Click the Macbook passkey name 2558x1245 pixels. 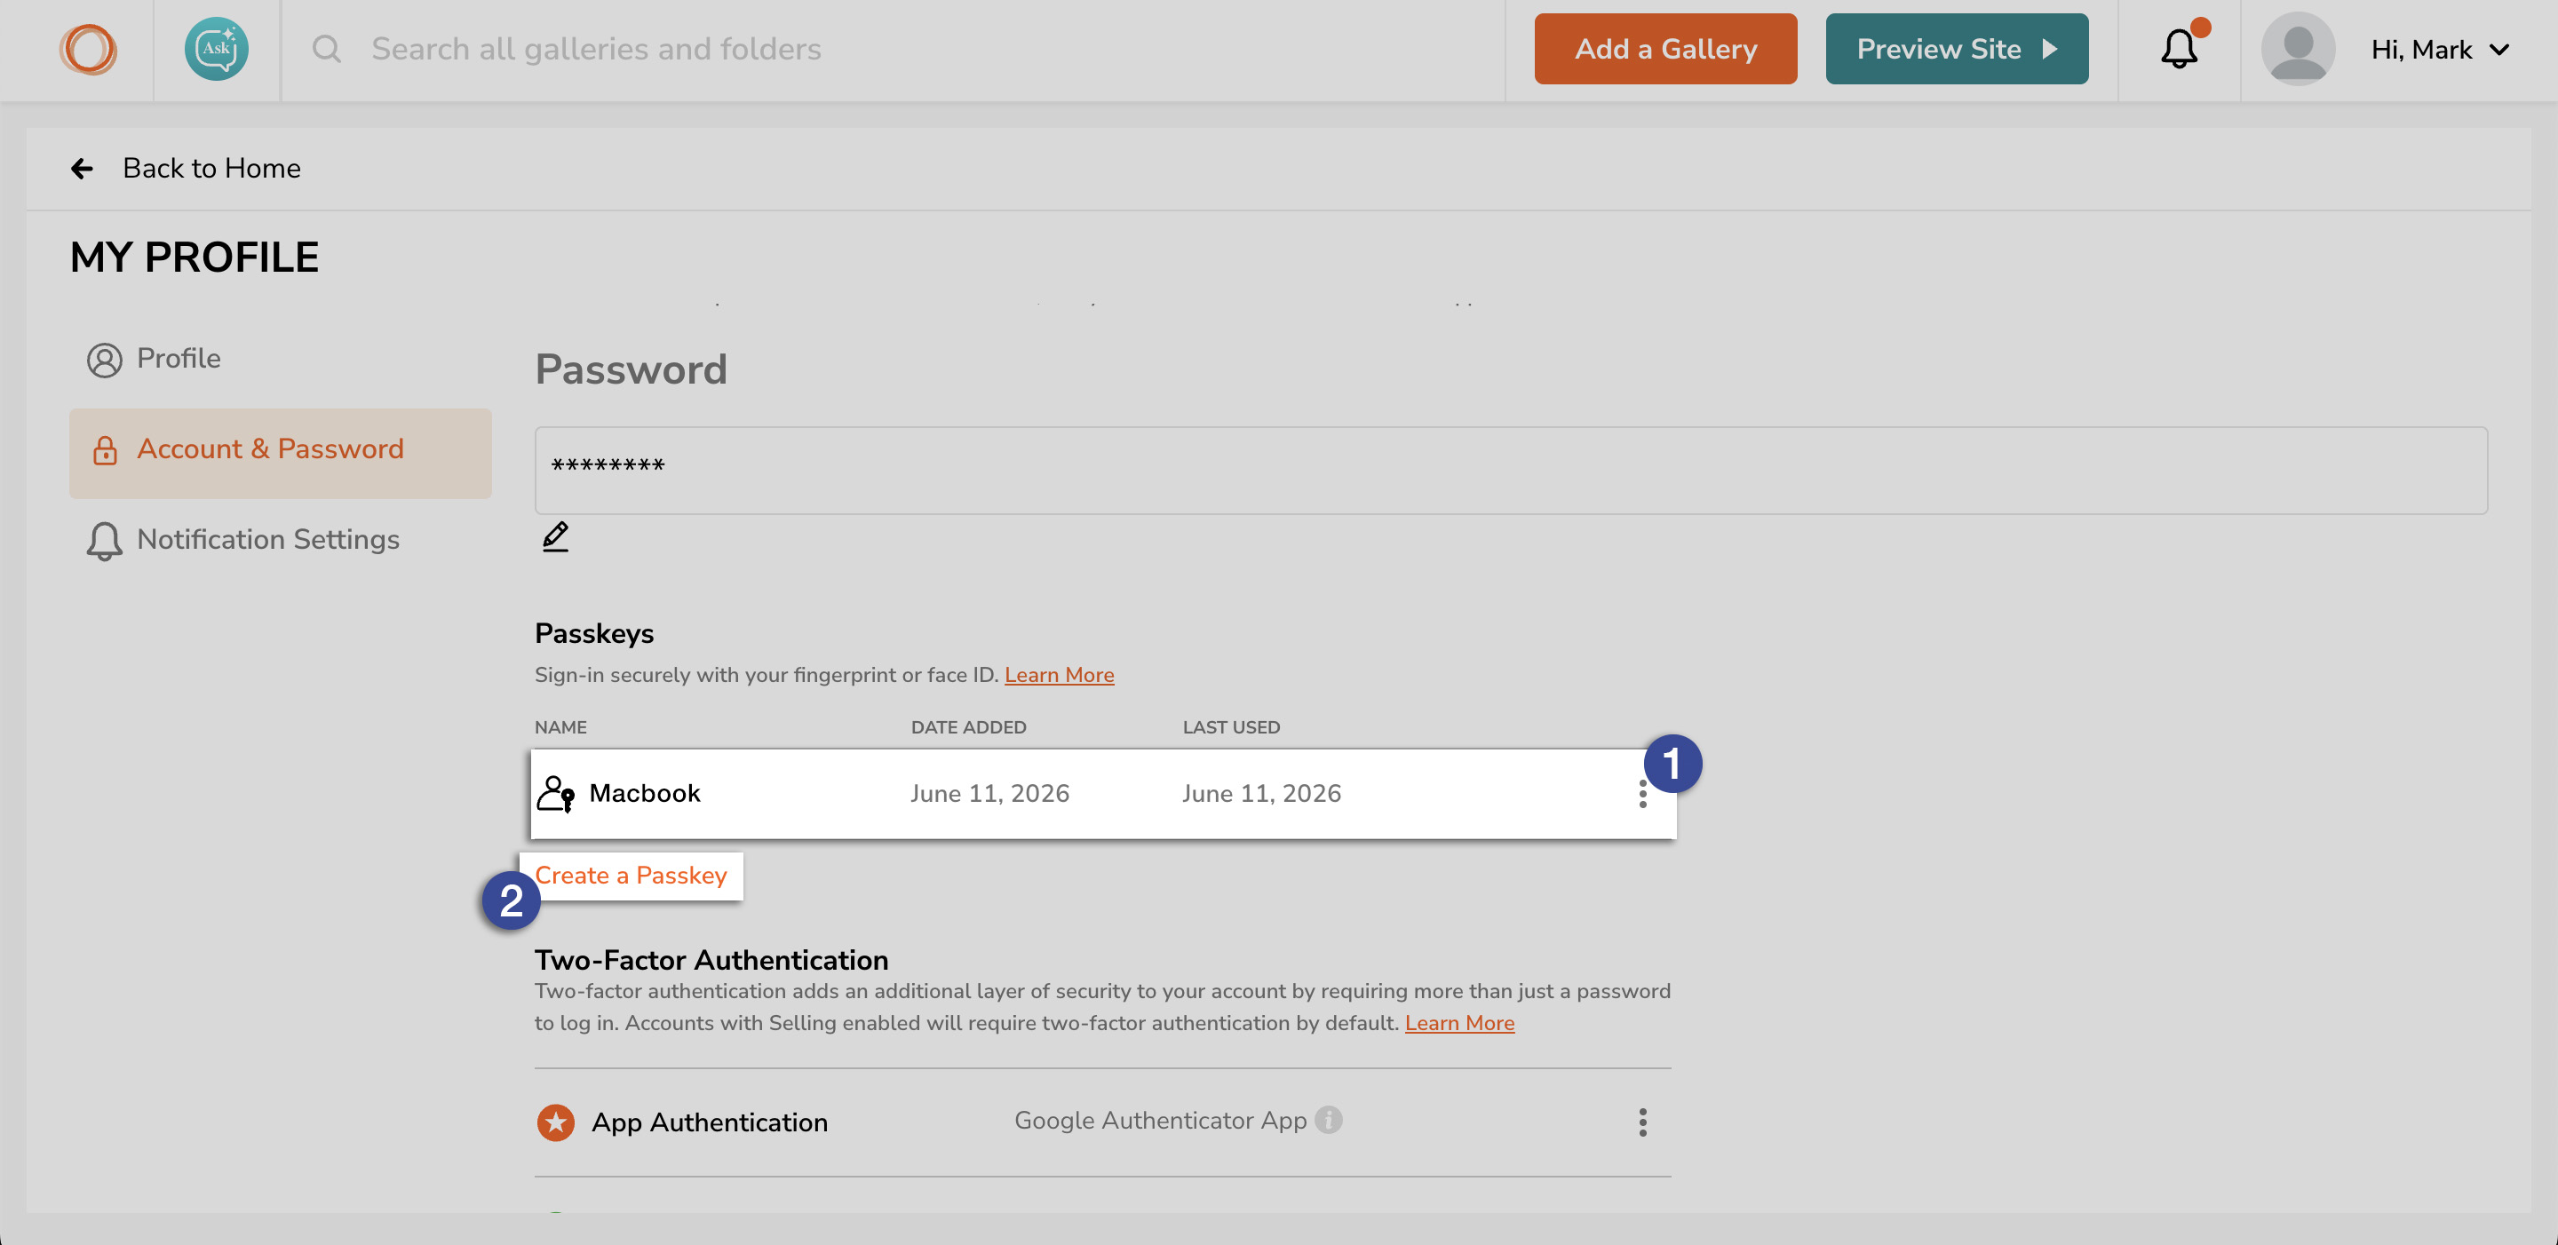(645, 793)
